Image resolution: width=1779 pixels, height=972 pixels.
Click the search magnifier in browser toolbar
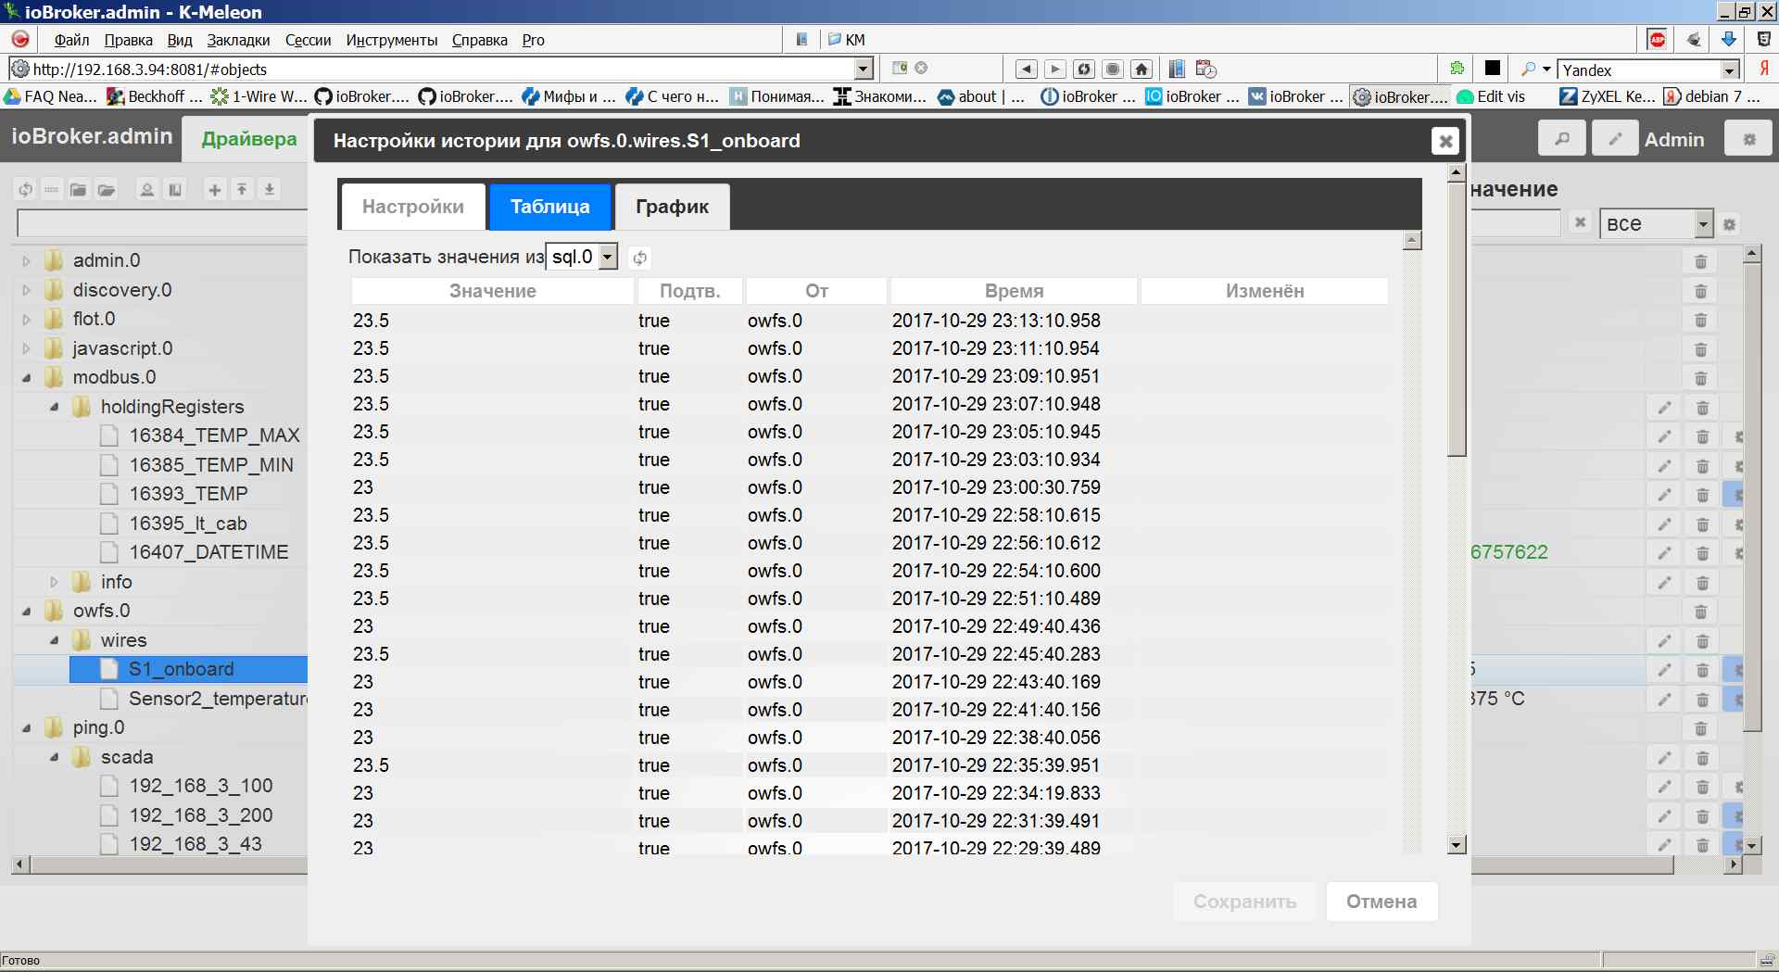pos(1529,69)
